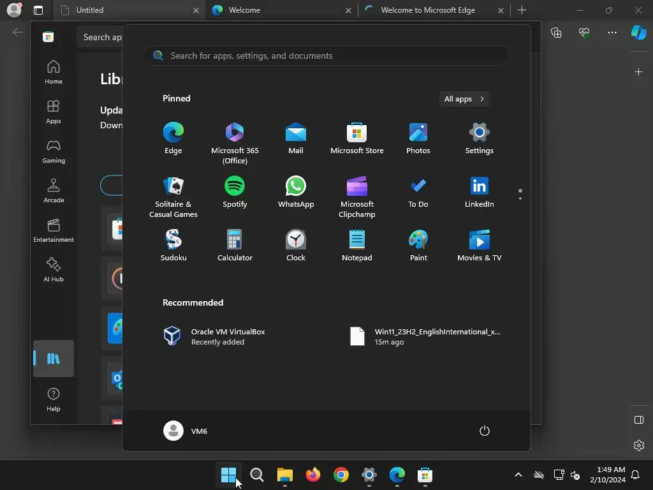This screenshot has height=490, width=653.
Task: Open Settings from the taskbar
Action: (369, 475)
